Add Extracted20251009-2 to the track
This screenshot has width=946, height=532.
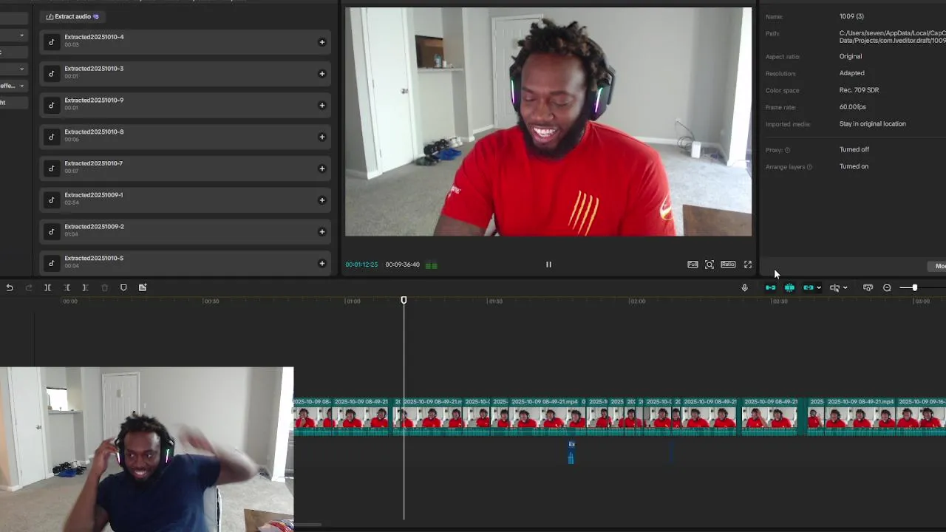click(x=321, y=232)
